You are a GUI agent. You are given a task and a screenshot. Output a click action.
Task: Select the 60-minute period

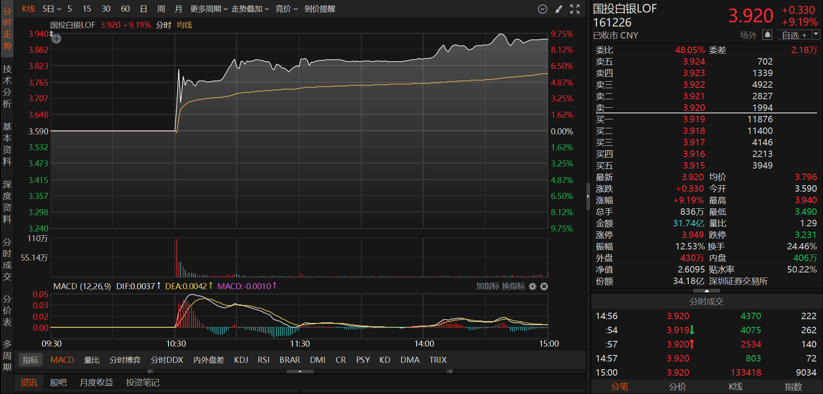click(x=125, y=9)
